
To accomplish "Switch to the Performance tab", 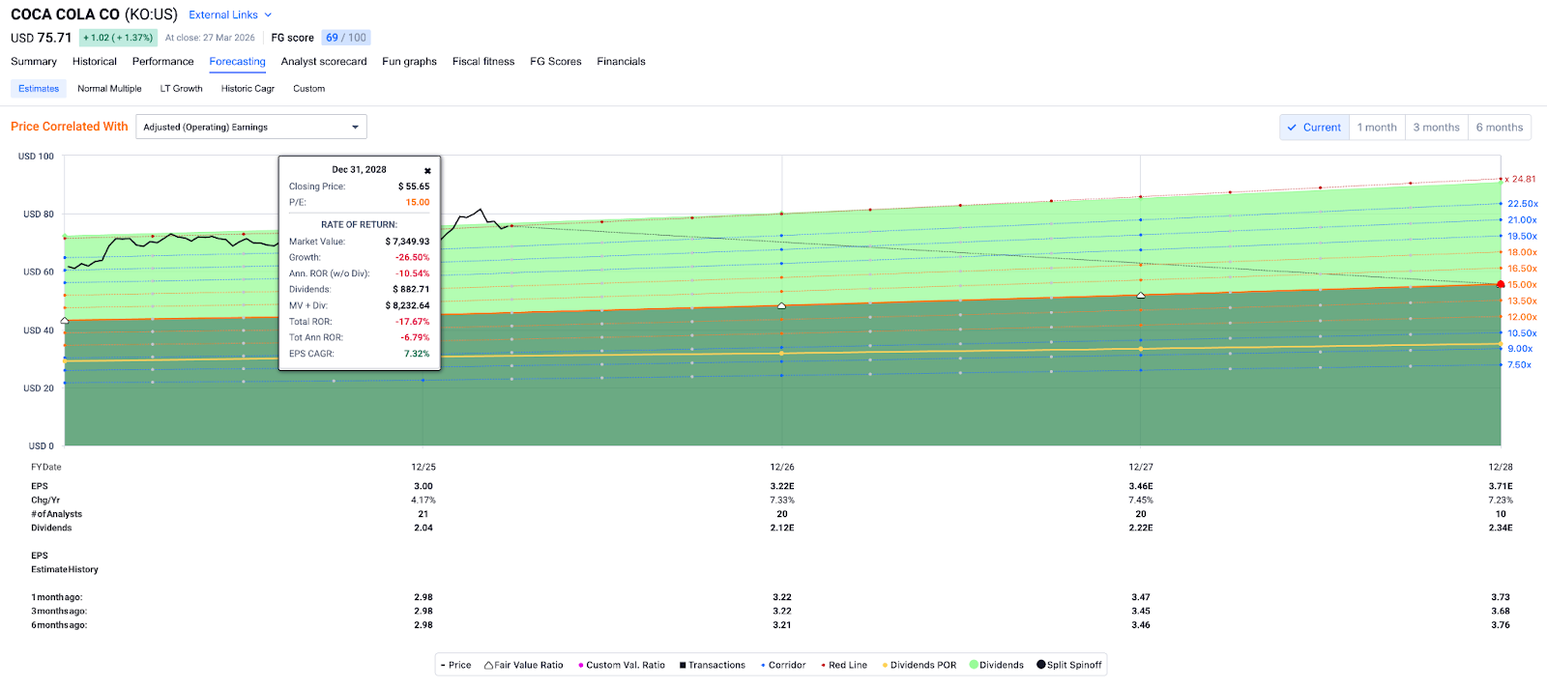I will [x=163, y=61].
